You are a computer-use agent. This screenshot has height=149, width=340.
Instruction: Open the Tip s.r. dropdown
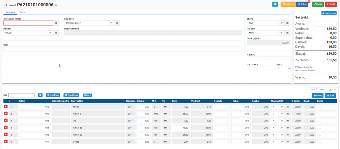click(283, 69)
